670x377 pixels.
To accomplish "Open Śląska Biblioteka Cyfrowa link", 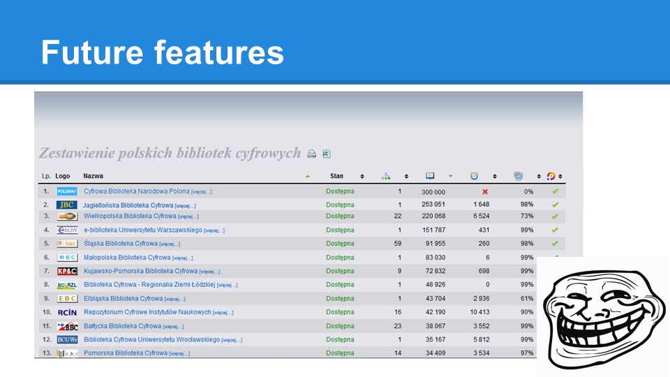I will [121, 243].
